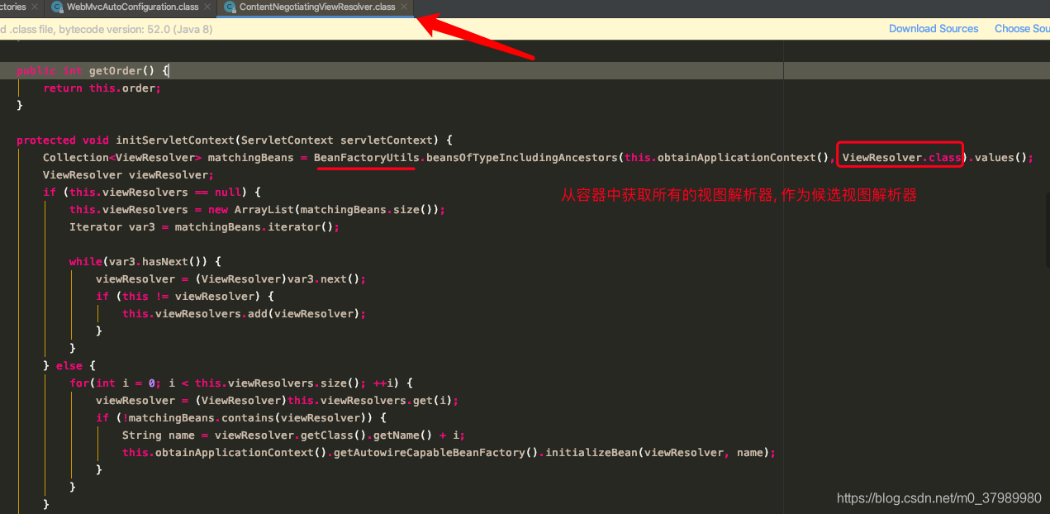Viewport: 1050px width, 514px height.
Task: Close the partially visible 'ctories' tab
Action: click(x=36, y=7)
